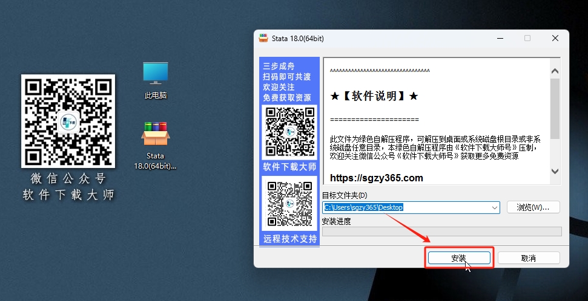Click the 免费获取资源 sidebar text
The image size is (588, 301).
click(287, 98)
